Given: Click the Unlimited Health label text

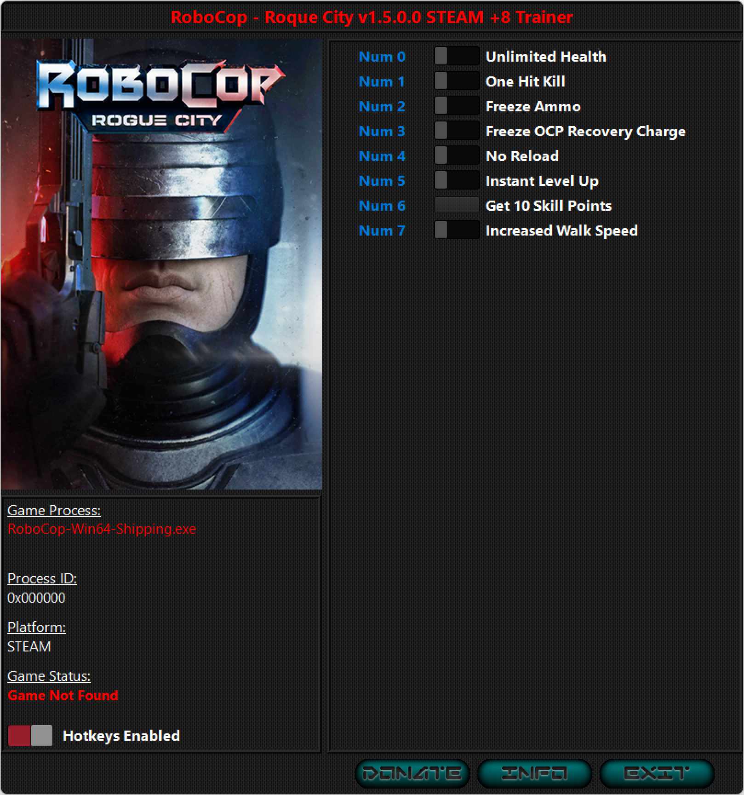Looking at the screenshot, I should [546, 57].
